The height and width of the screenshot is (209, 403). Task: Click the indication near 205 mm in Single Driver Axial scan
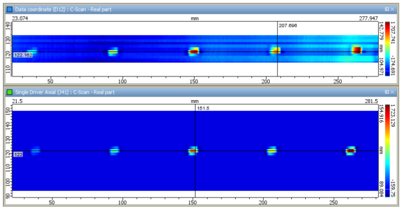pyautogui.click(x=272, y=151)
